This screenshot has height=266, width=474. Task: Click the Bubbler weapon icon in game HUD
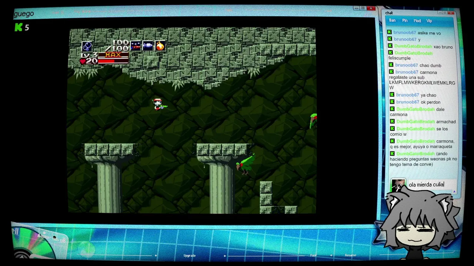click(x=87, y=46)
